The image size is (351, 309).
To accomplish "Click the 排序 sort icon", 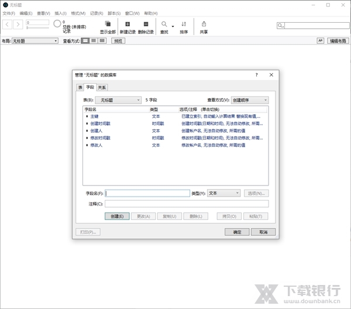I will pos(184,24).
